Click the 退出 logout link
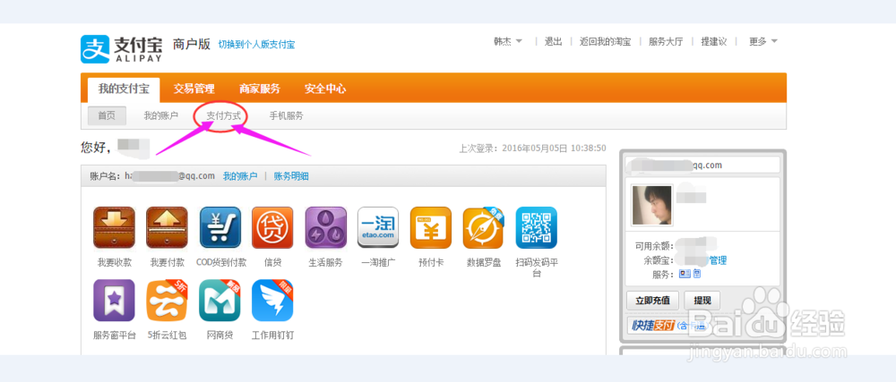The height and width of the screenshot is (382, 896). point(553,42)
